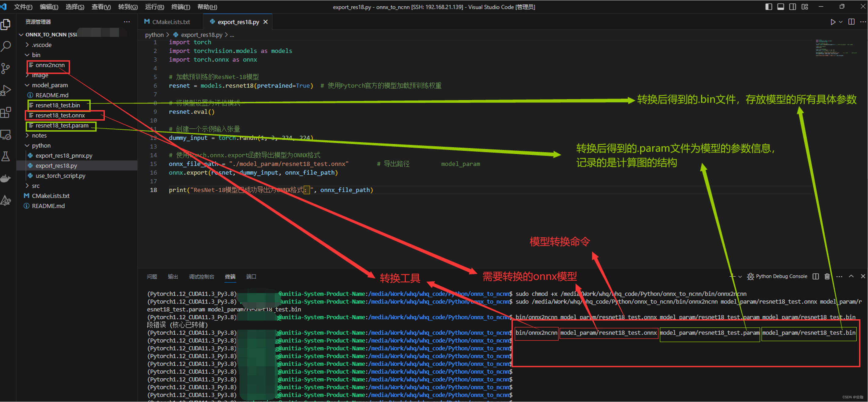Open the 编辑 menu
The image size is (868, 402).
(x=49, y=7)
